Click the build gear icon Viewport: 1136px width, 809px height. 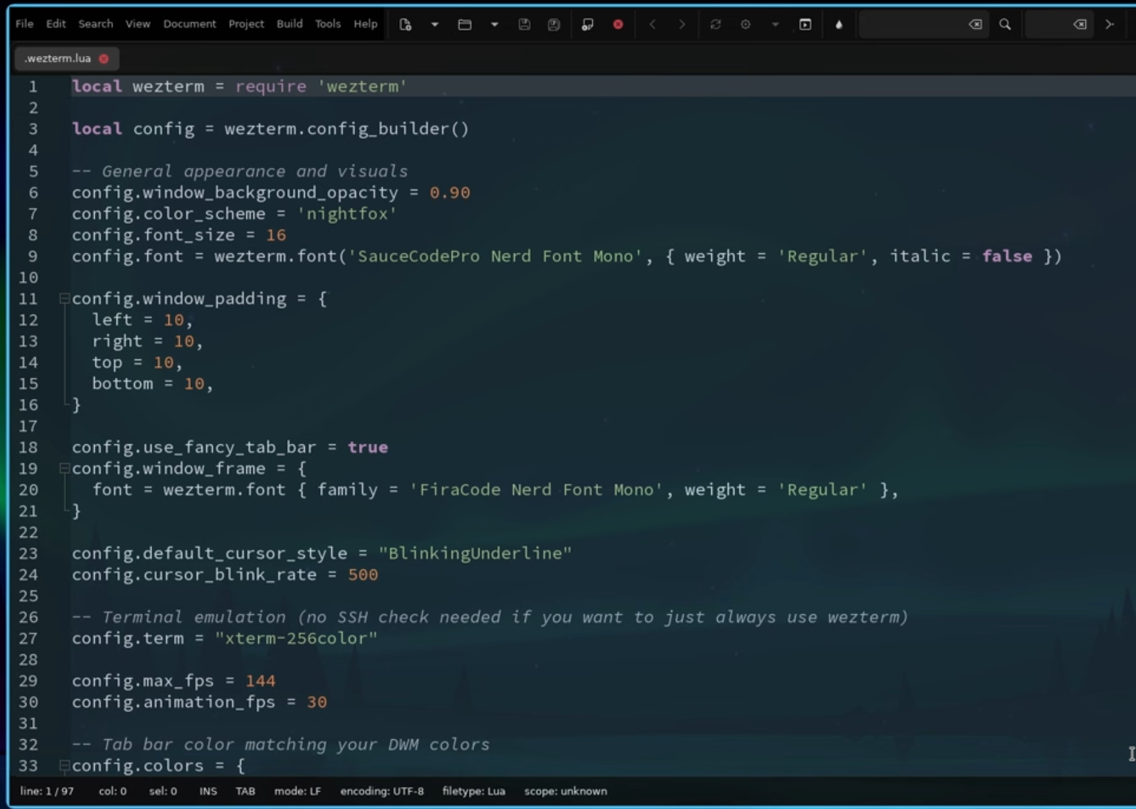click(x=745, y=24)
